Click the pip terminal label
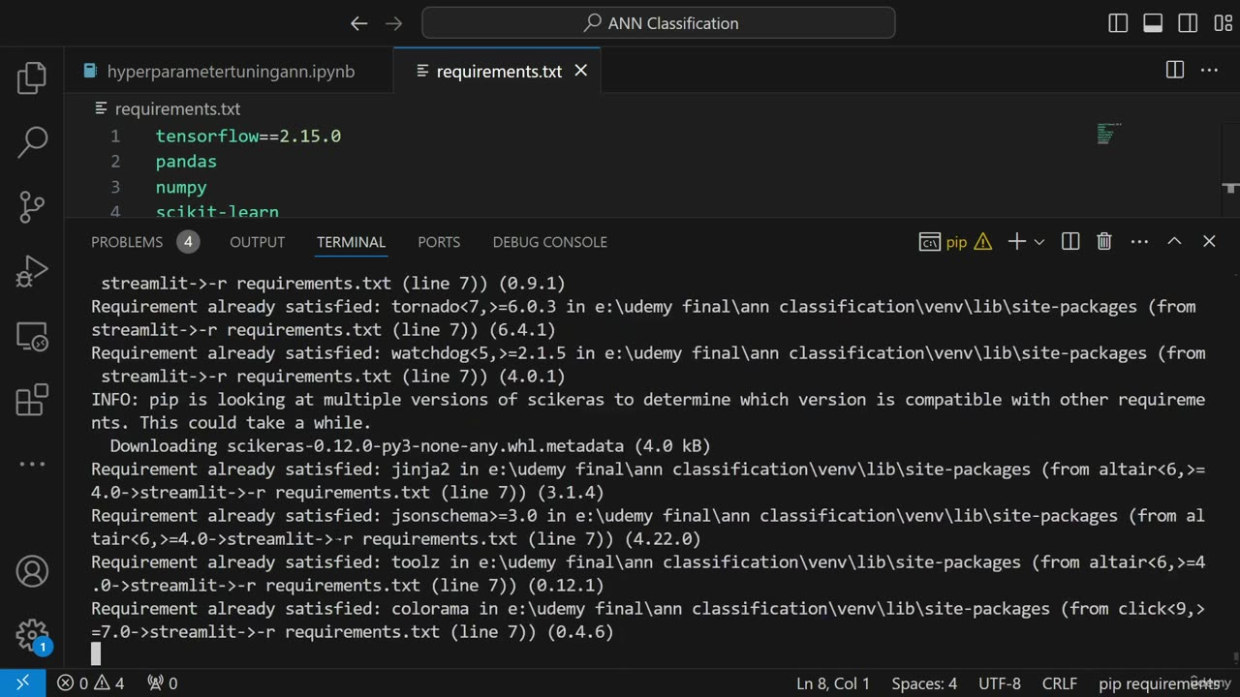This screenshot has height=697, width=1240. [956, 242]
